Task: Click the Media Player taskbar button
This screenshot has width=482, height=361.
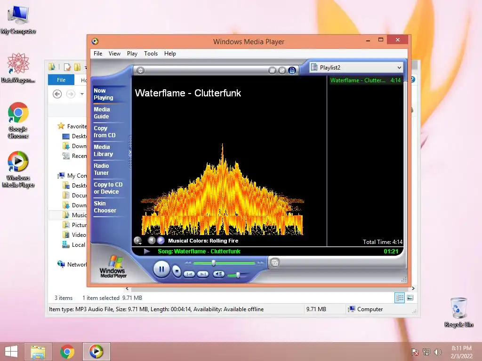Action: [x=96, y=352]
